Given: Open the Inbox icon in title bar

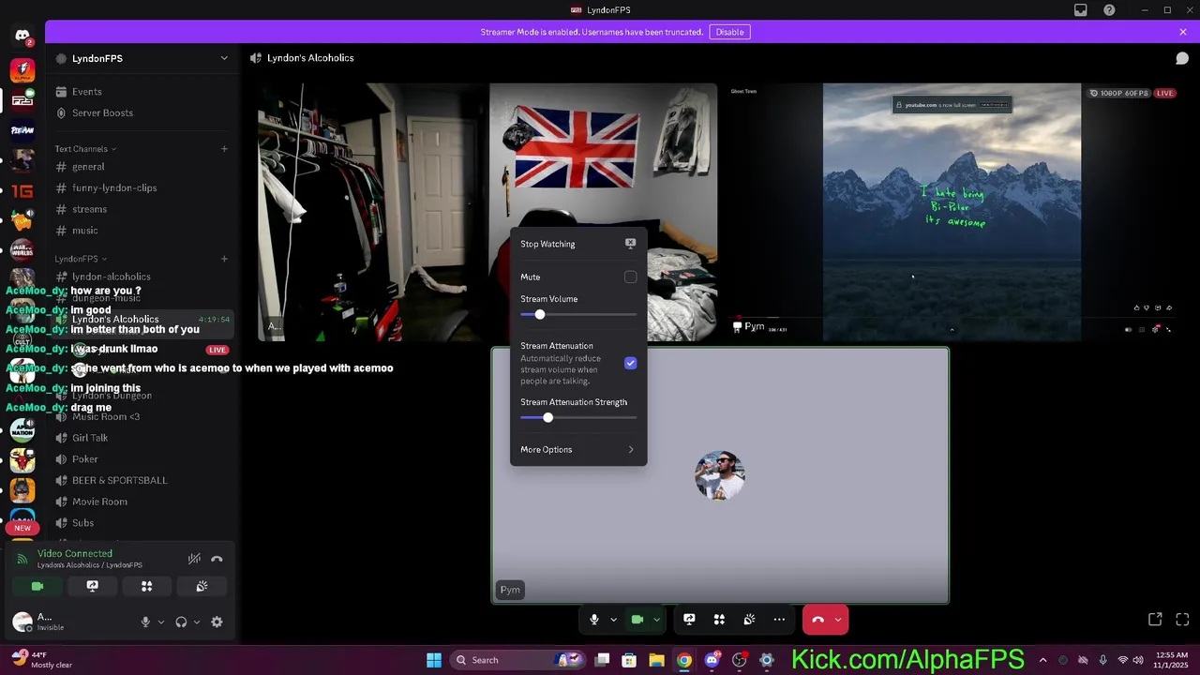Looking at the screenshot, I should 1081,10.
